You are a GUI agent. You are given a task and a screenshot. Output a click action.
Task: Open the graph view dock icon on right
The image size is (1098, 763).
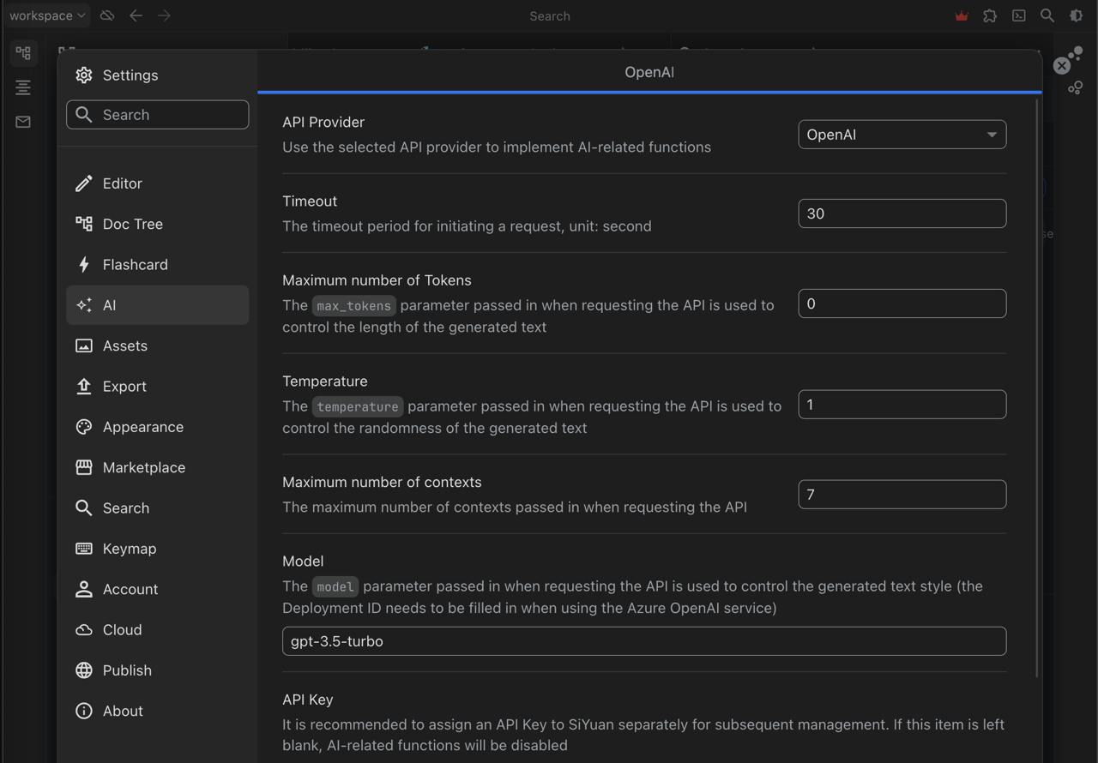pos(1075,87)
